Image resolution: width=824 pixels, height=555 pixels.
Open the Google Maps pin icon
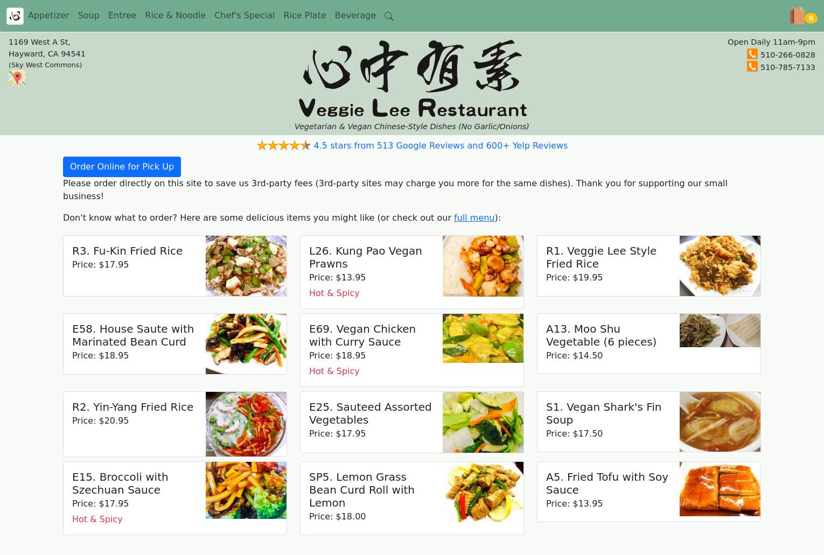click(17, 79)
